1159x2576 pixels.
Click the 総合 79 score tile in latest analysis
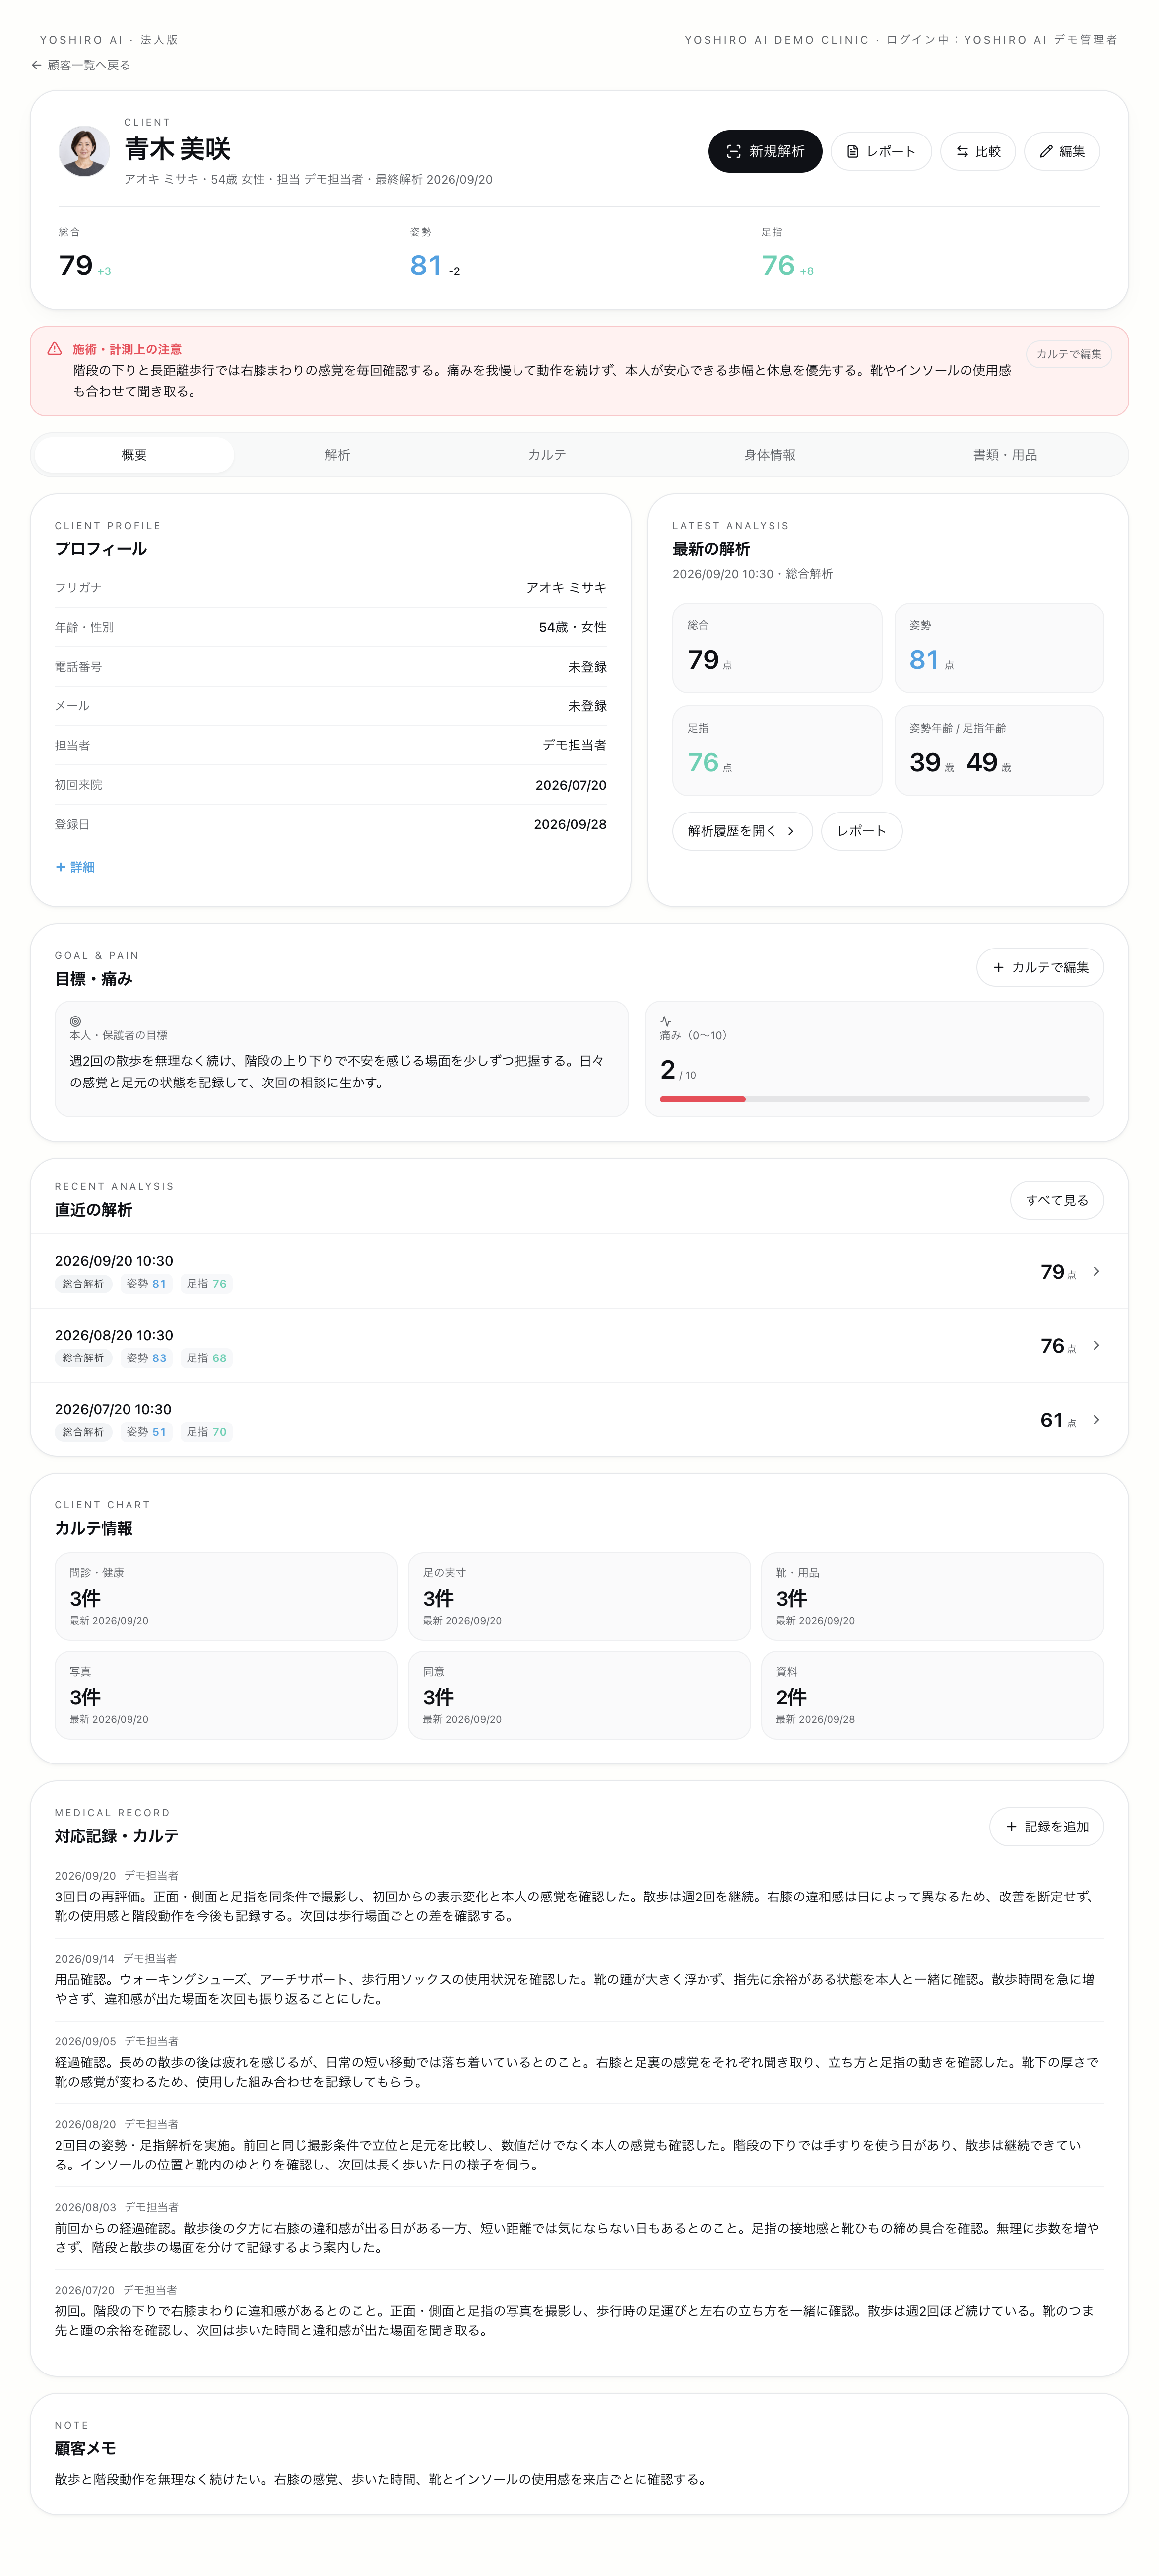(x=777, y=647)
